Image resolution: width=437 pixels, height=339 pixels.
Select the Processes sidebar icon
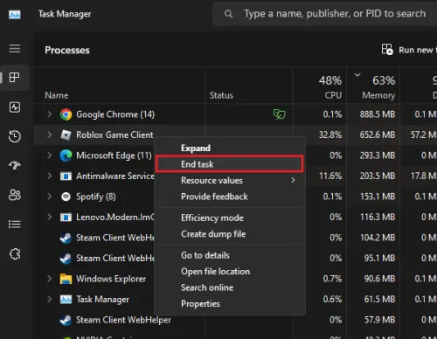[x=15, y=78]
